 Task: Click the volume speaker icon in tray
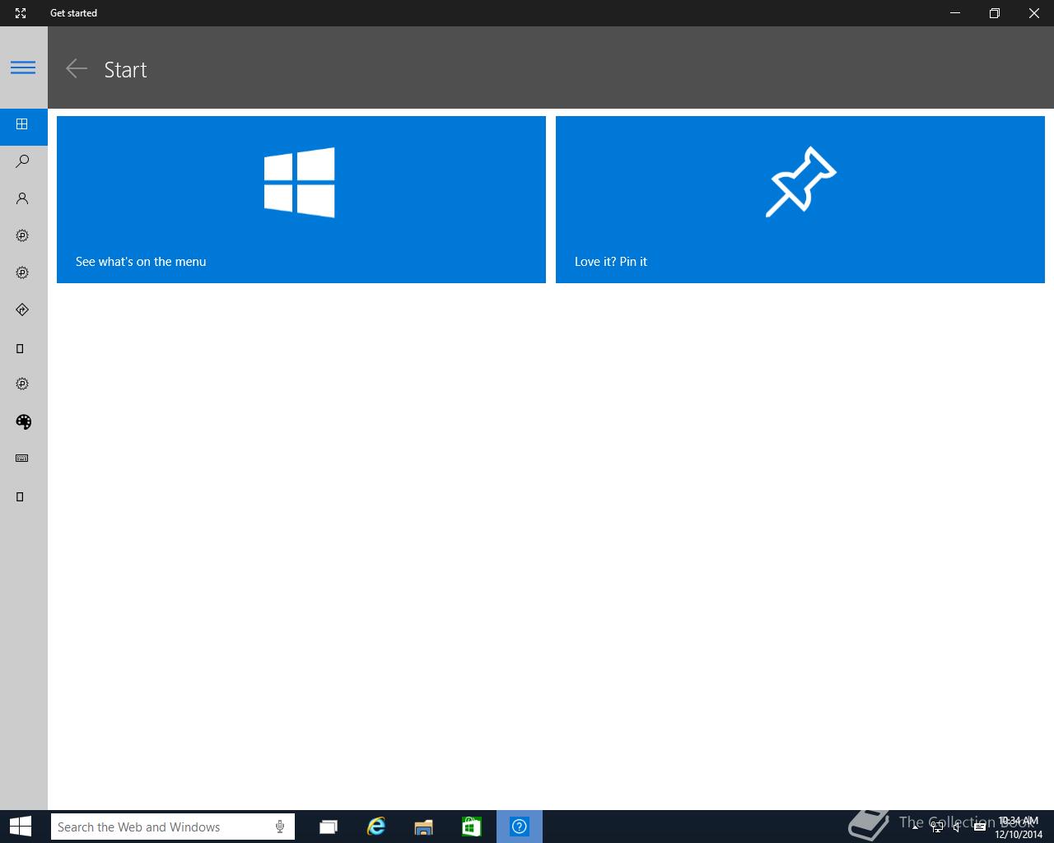pyautogui.click(x=958, y=827)
